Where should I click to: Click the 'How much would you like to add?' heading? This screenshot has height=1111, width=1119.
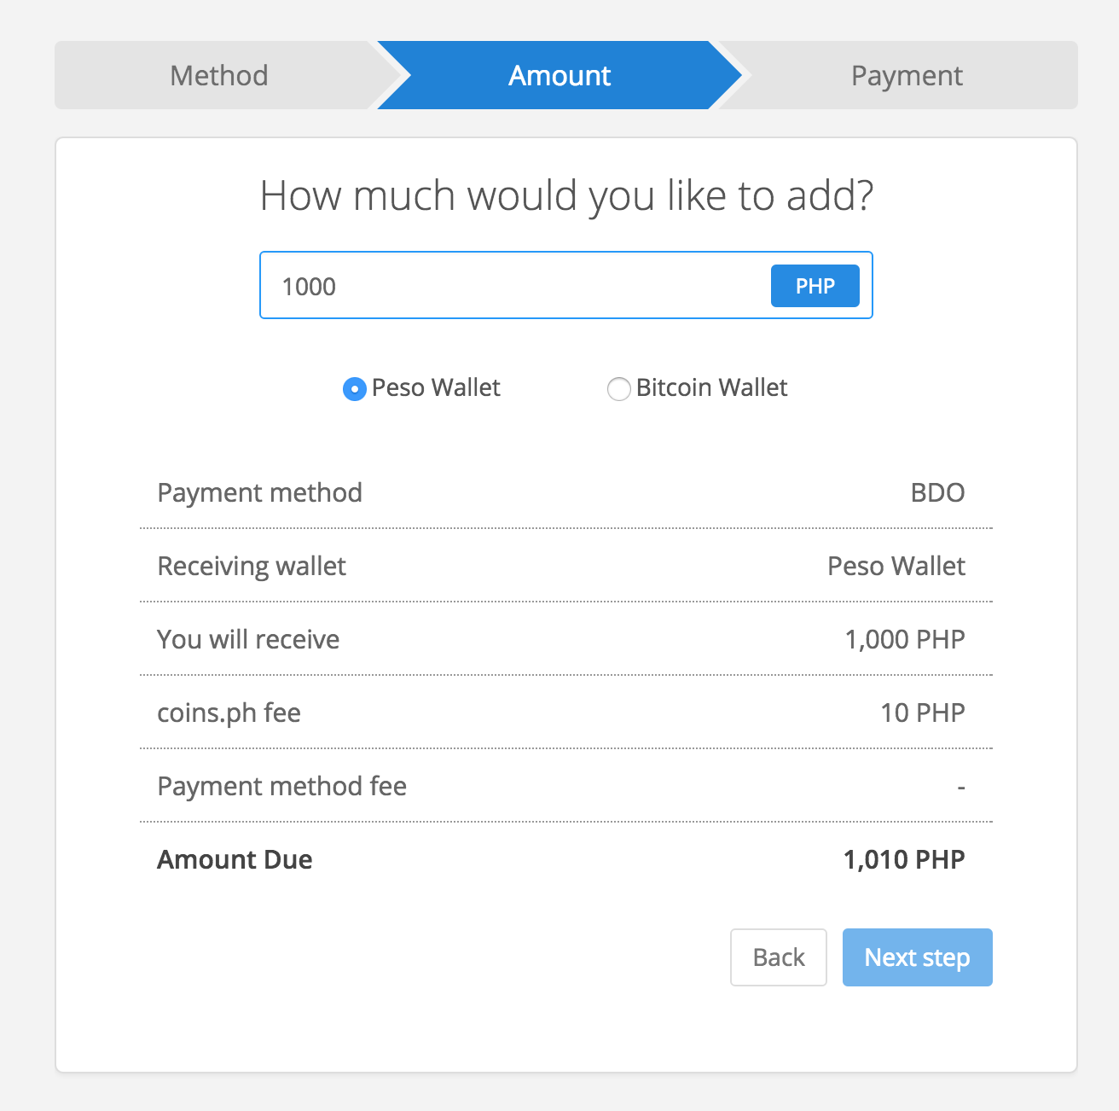pos(566,195)
